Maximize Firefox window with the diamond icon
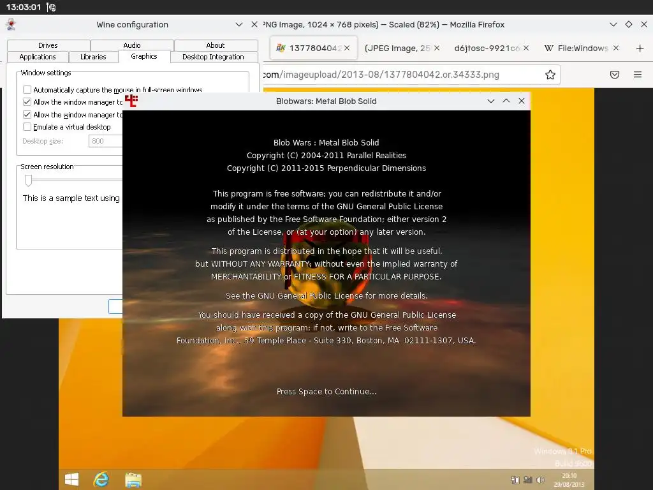Screen dimensions: 653x490 pos(629,25)
